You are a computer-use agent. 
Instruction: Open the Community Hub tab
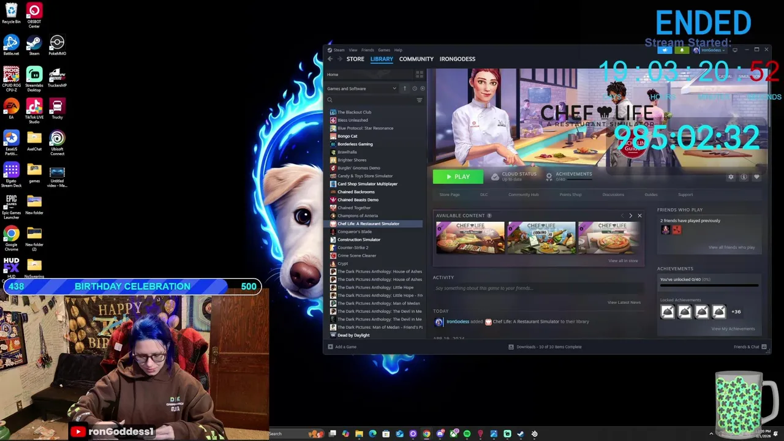[523, 195]
